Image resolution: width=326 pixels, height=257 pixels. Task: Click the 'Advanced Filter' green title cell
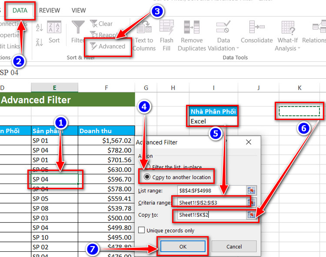coord(67,100)
